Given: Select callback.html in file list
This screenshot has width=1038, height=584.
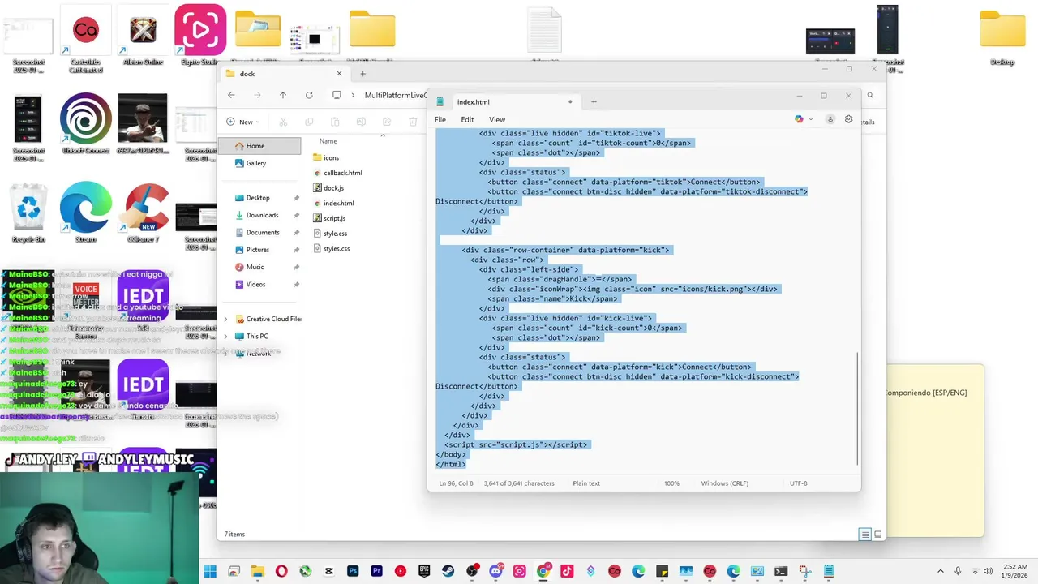Looking at the screenshot, I should tap(337, 173).
